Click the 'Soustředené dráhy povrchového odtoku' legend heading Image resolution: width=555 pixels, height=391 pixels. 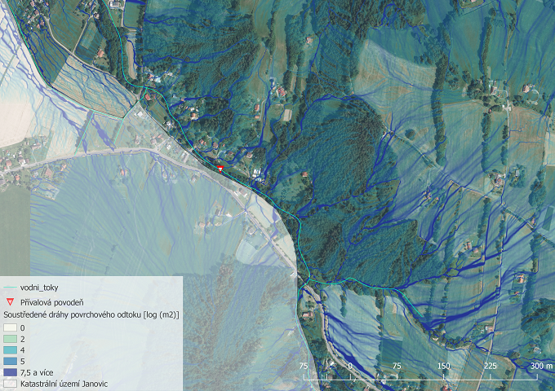[91, 314]
